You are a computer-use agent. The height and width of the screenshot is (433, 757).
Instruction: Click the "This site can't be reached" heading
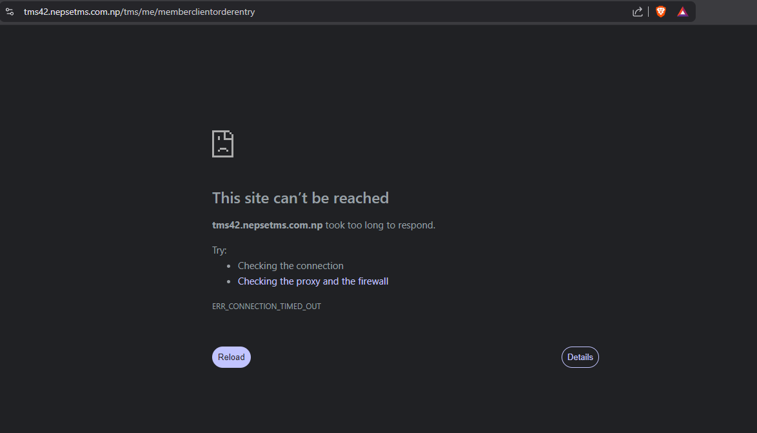click(x=300, y=198)
